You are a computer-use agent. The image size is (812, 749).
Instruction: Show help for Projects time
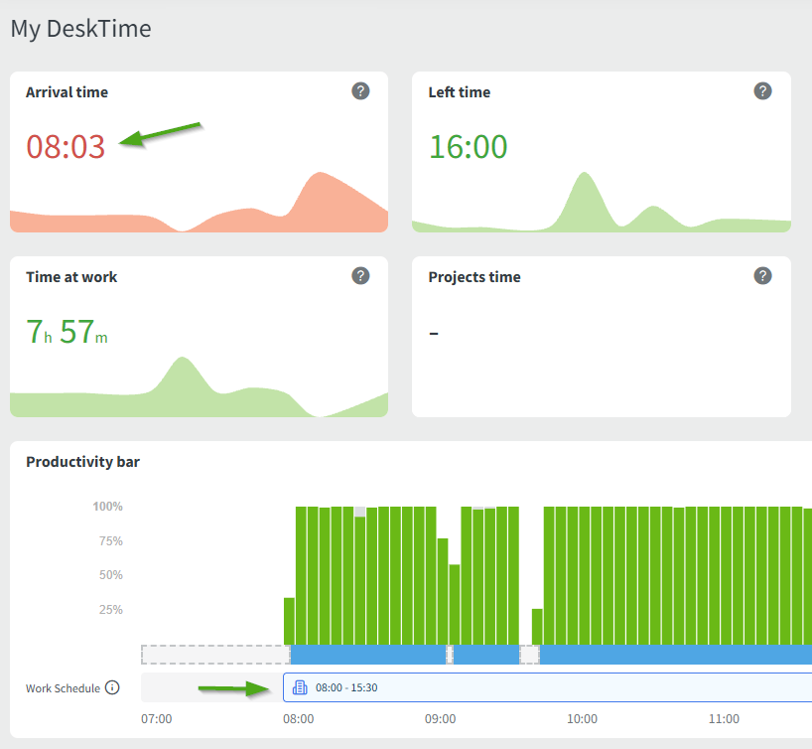(762, 276)
